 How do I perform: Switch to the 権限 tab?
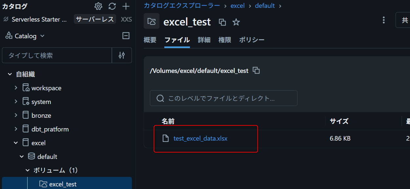(225, 40)
